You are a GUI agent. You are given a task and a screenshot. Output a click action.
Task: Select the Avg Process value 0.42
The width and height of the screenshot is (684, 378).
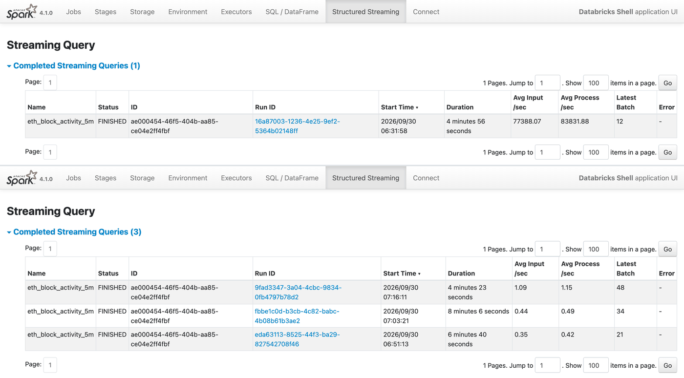(567, 335)
